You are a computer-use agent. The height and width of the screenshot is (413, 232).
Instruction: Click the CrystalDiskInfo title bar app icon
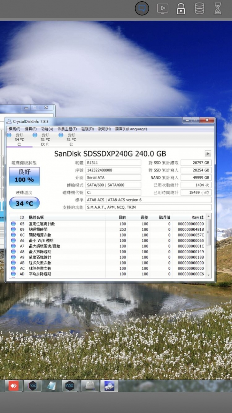point(9,121)
